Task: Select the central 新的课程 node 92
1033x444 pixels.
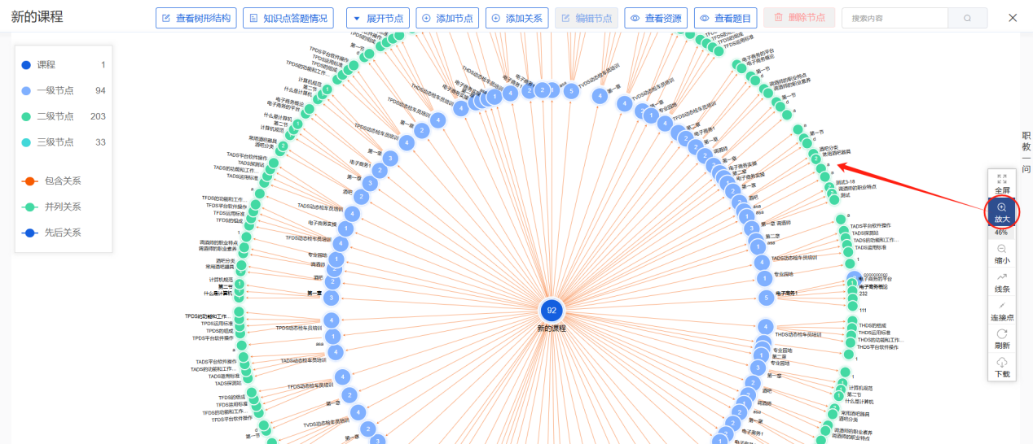Action: click(x=552, y=310)
